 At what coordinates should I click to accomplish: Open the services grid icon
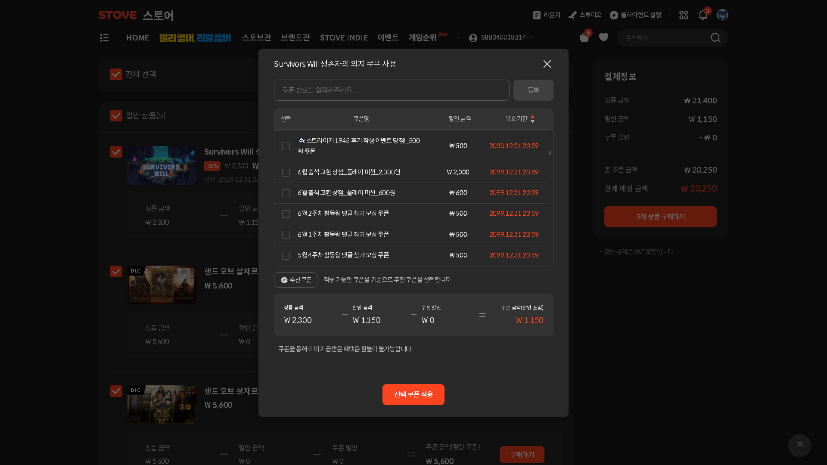(684, 15)
